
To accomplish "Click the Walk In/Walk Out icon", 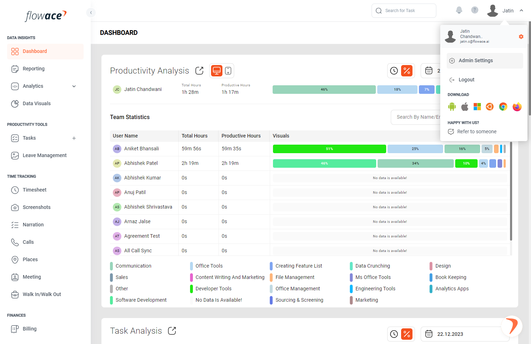I will [15, 294].
